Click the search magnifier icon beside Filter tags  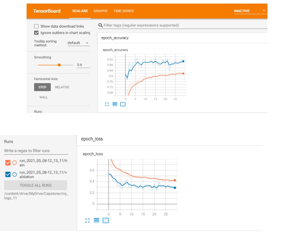pos(100,25)
